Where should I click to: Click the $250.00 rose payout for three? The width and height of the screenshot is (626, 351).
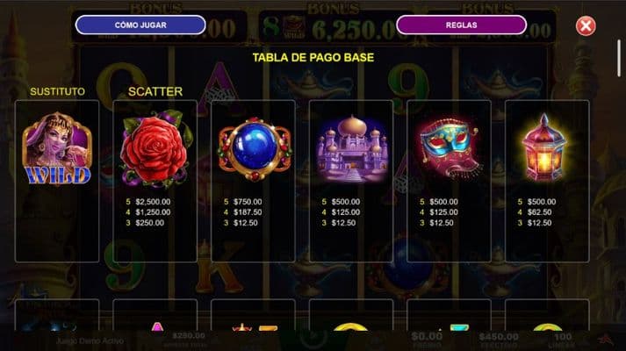pyautogui.click(x=150, y=223)
